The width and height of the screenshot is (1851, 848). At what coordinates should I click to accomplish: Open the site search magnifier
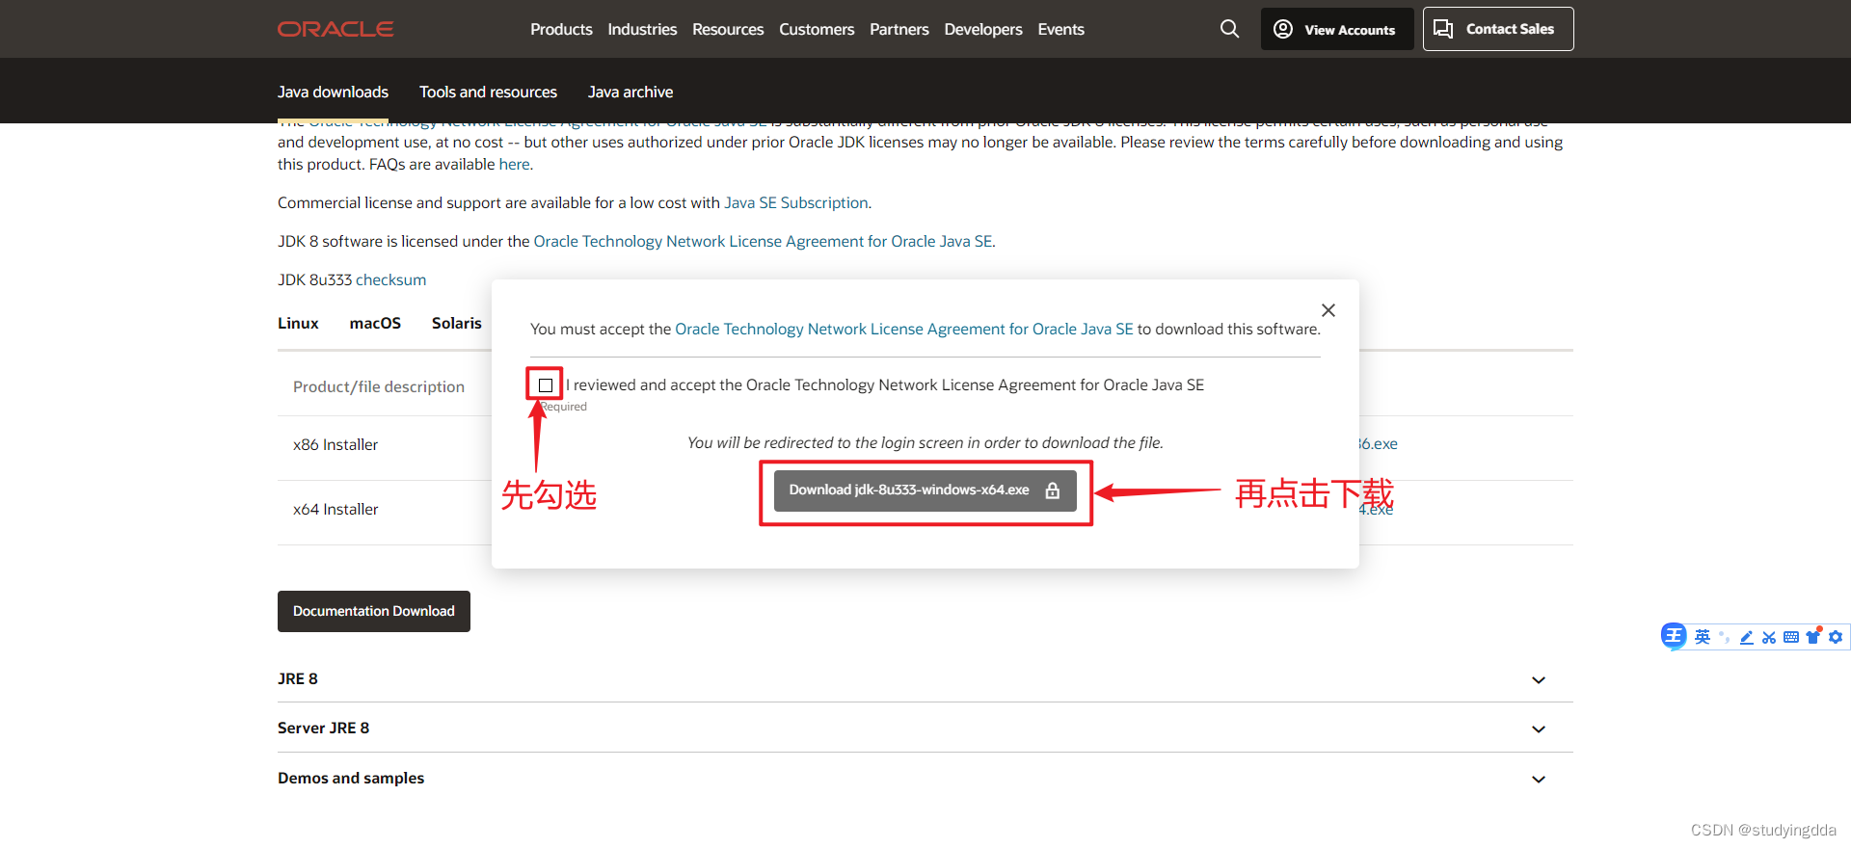click(x=1229, y=29)
